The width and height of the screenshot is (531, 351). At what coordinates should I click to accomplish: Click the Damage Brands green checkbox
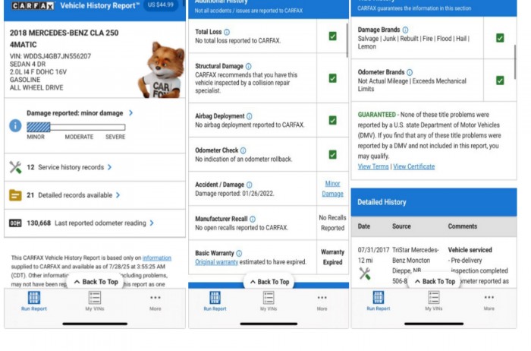coord(500,38)
